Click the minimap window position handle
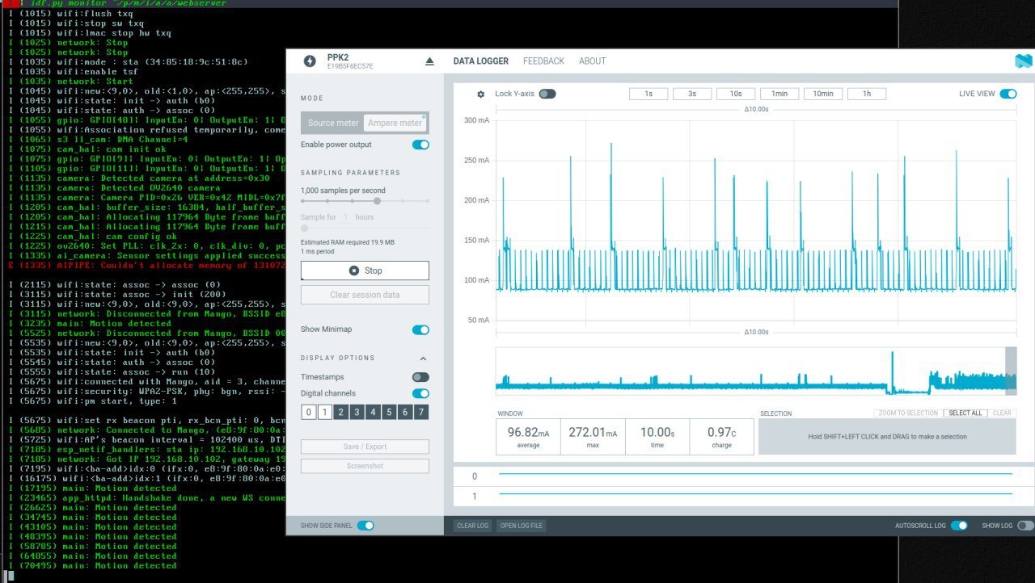The image size is (1035, 583). [x=1011, y=371]
